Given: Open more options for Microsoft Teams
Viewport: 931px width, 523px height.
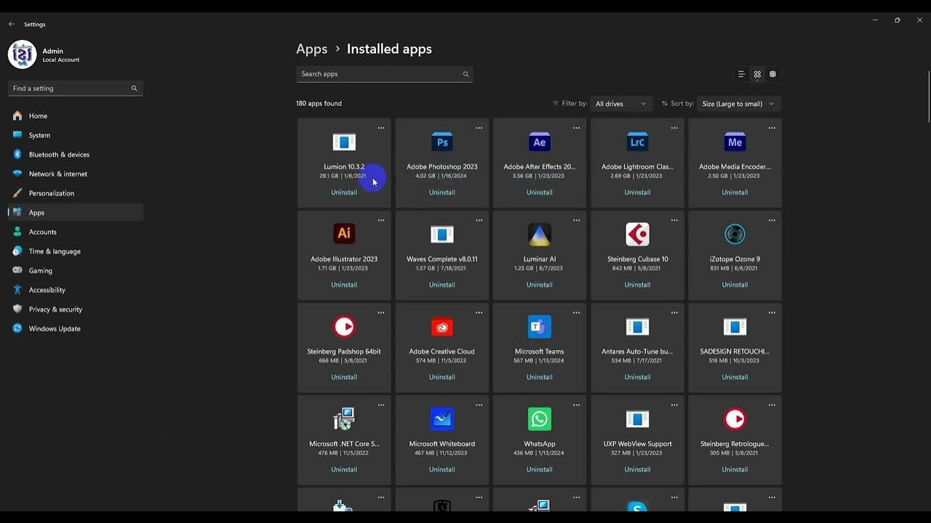Looking at the screenshot, I should 576,312.
